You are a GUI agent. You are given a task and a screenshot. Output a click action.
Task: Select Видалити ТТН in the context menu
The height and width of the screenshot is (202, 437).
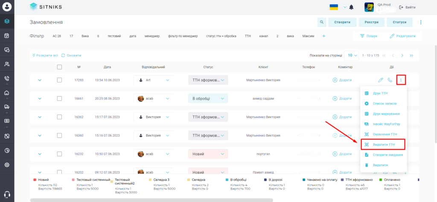[381, 144]
